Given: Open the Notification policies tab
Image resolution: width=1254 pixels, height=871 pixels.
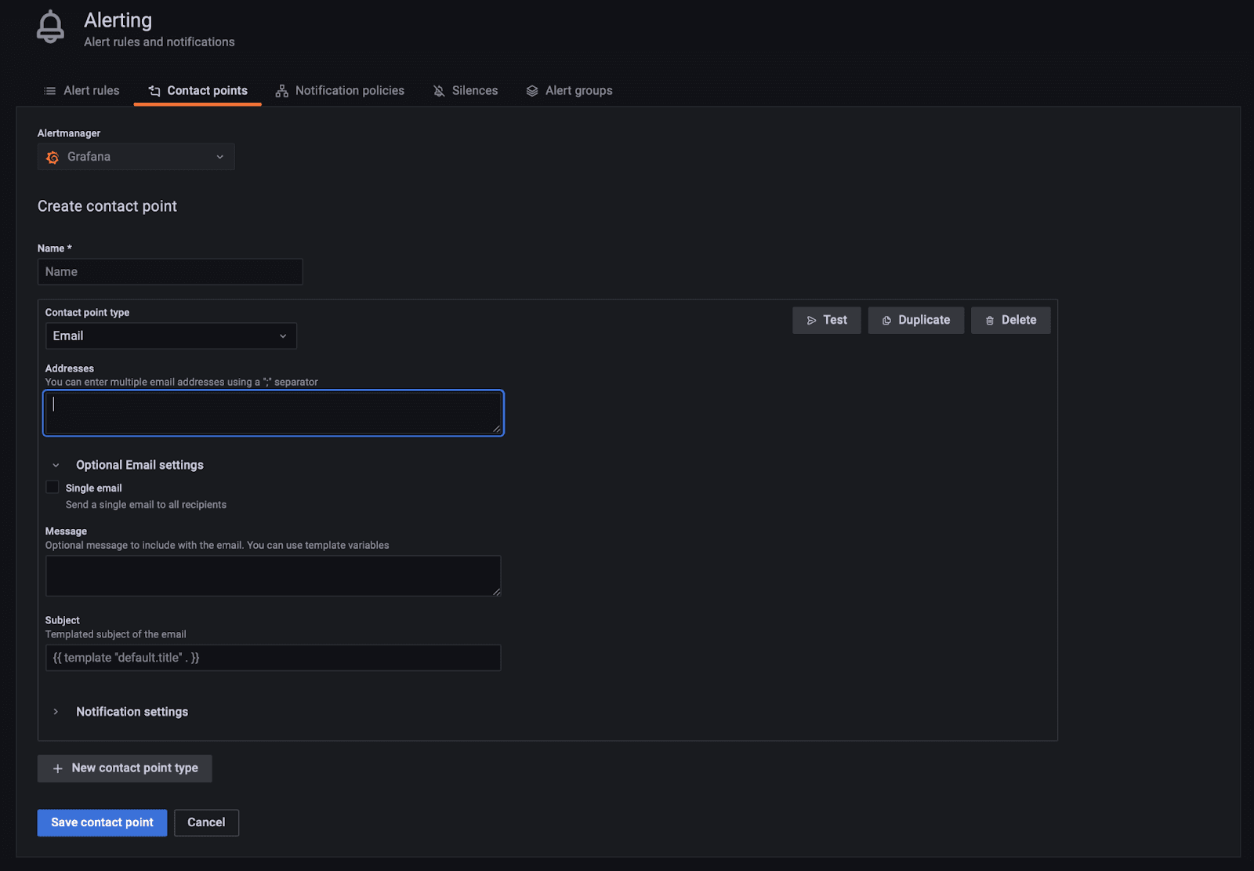Looking at the screenshot, I should tap(350, 91).
